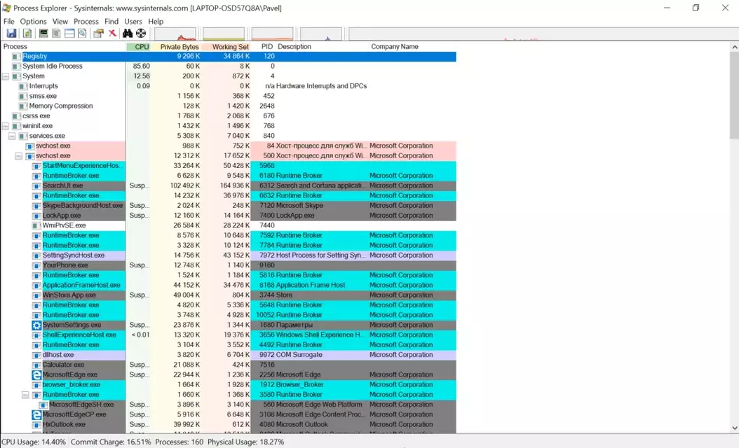Toggle the Show Process Tree toolbar icon

click(x=56, y=34)
